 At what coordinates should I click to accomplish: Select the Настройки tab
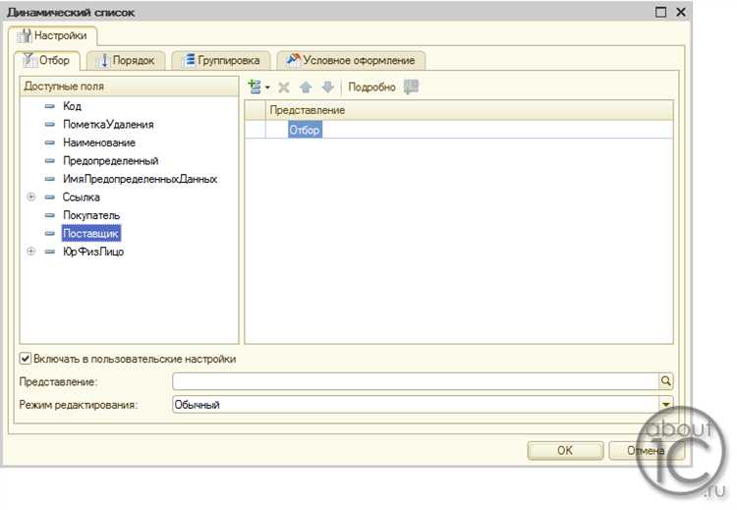(53, 35)
